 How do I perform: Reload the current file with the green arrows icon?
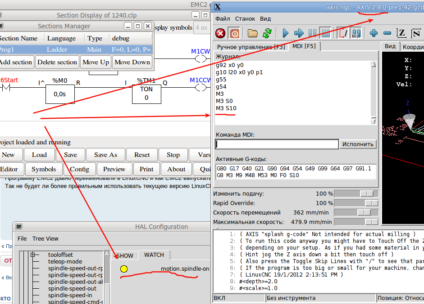click(267, 33)
